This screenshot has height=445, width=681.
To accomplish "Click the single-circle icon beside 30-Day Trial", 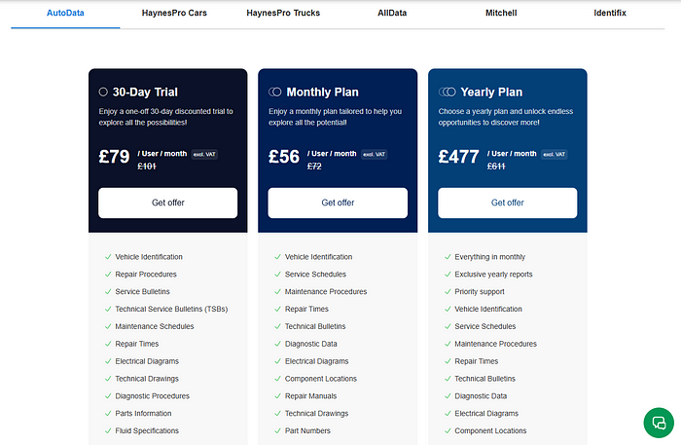I will (103, 92).
